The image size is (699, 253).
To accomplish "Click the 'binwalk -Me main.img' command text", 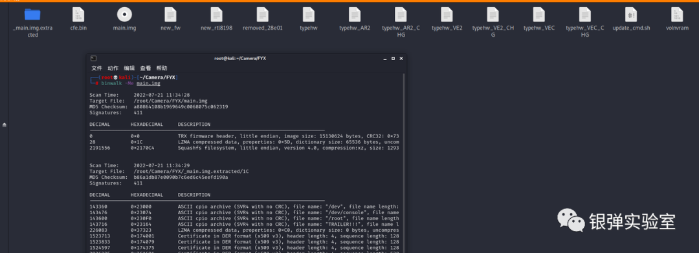I will 130,83.
